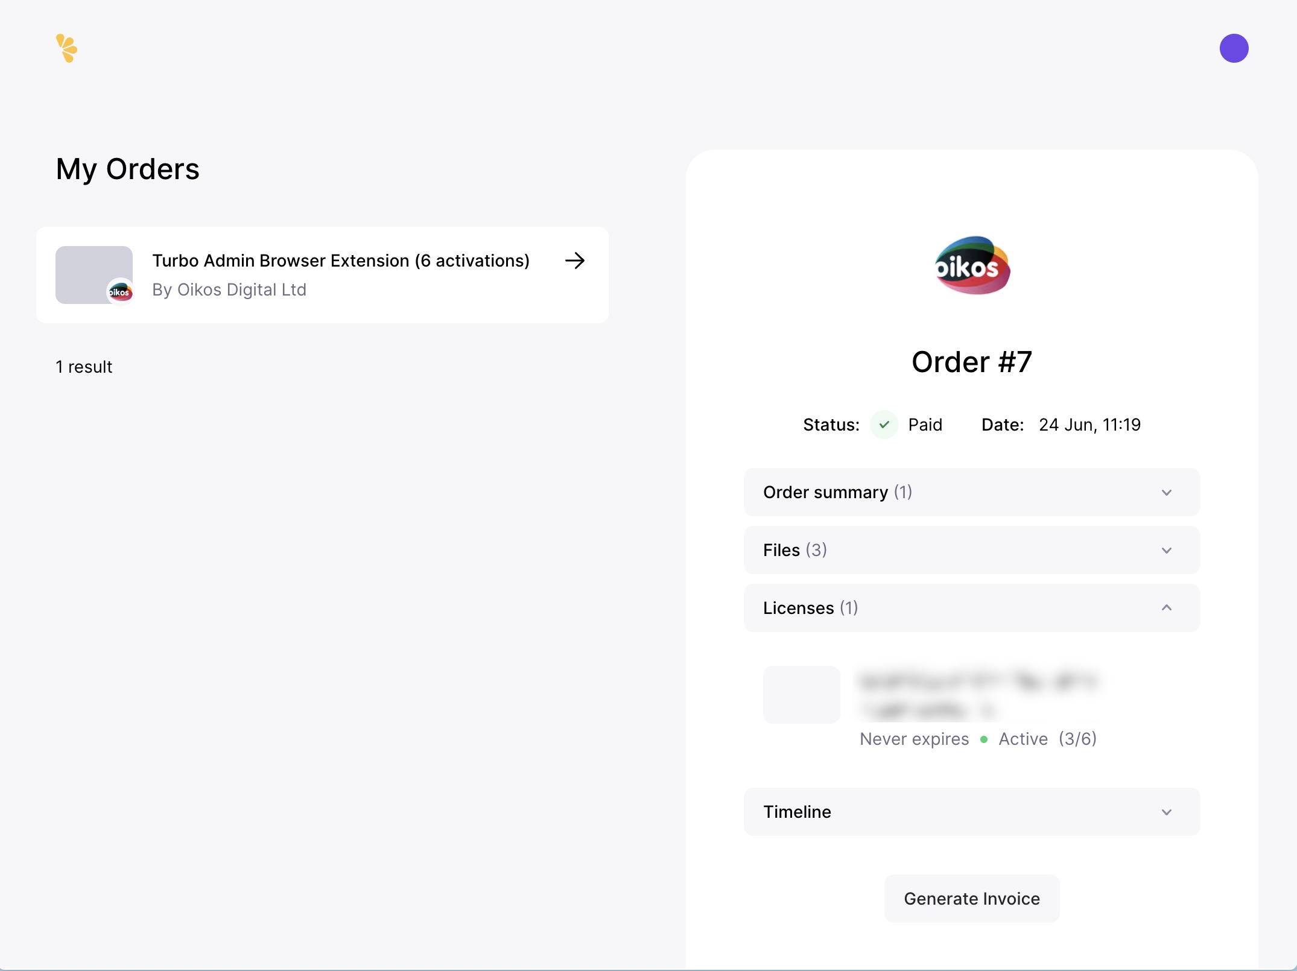Click 'By Oikos Digital Ltd' text
Screen dimensions: 1297x971
tap(229, 289)
